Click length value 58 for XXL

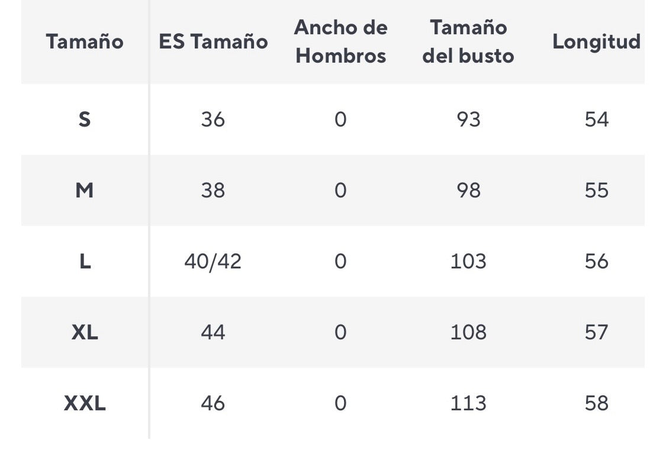point(596,403)
